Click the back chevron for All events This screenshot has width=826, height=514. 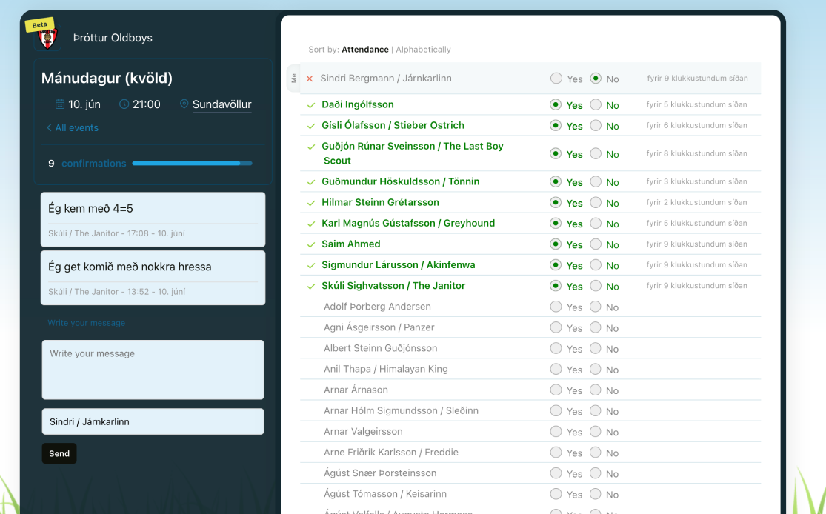pyautogui.click(x=50, y=128)
